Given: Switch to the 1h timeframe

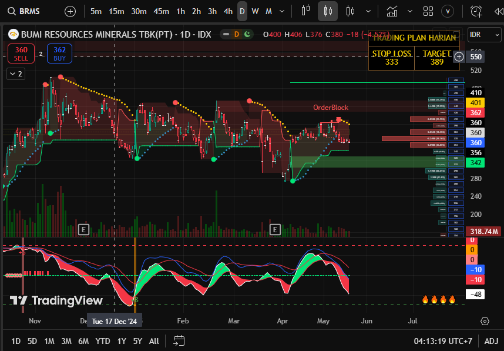Looking at the screenshot, I should [x=181, y=11].
